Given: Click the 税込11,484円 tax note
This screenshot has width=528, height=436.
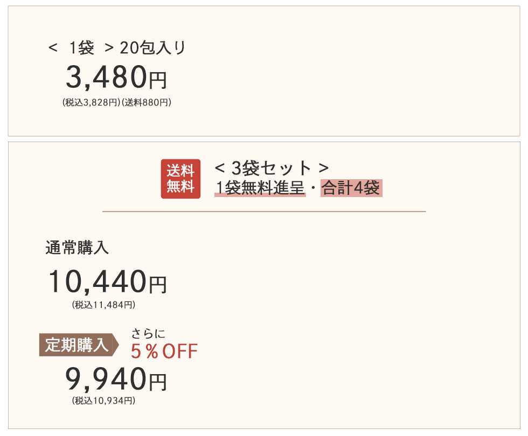Looking at the screenshot, I should pyautogui.click(x=103, y=305).
